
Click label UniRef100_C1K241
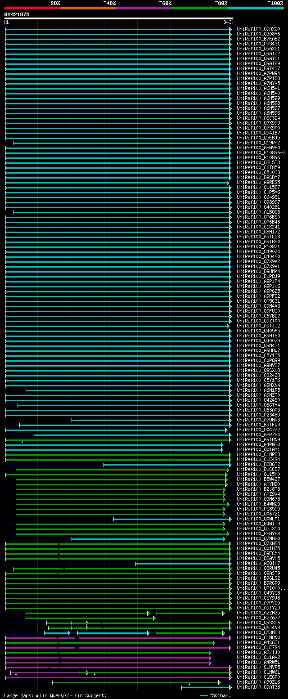tap(258, 227)
